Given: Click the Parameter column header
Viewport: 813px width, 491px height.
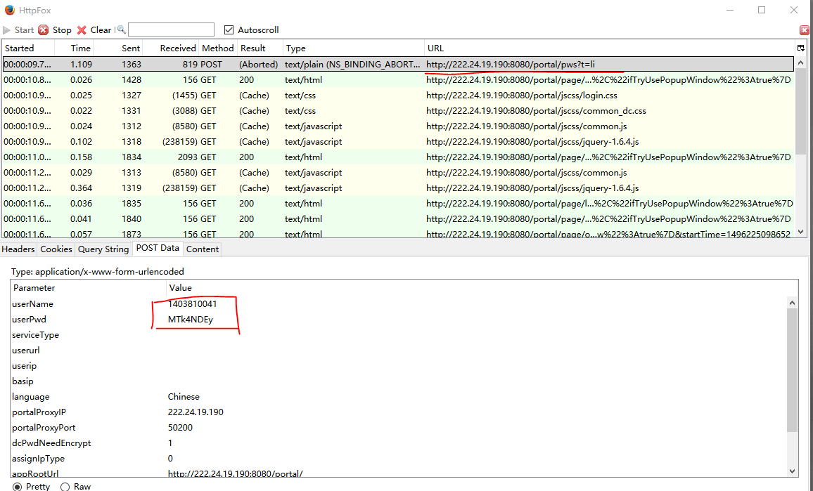Looking at the screenshot, I should tap(88, 287).
